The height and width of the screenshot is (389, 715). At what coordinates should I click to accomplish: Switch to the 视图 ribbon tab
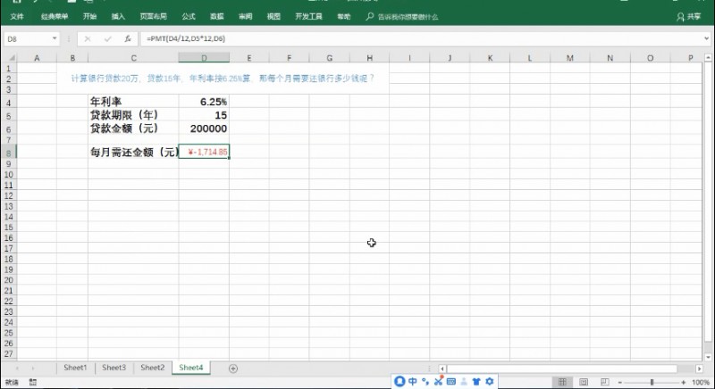tap(273, 16)
